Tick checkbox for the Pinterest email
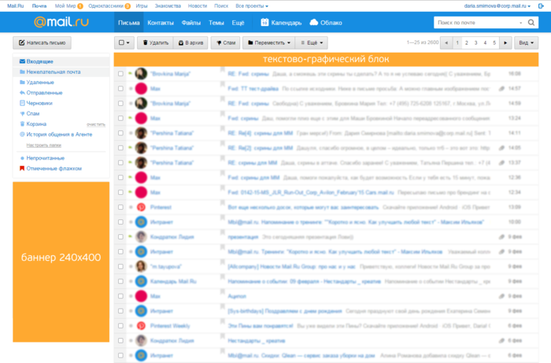Screen dimensions: 551x363 (x=120, y=207)
